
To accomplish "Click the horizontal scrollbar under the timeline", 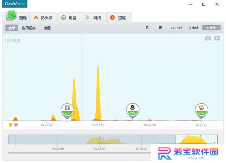I will 79,153.
